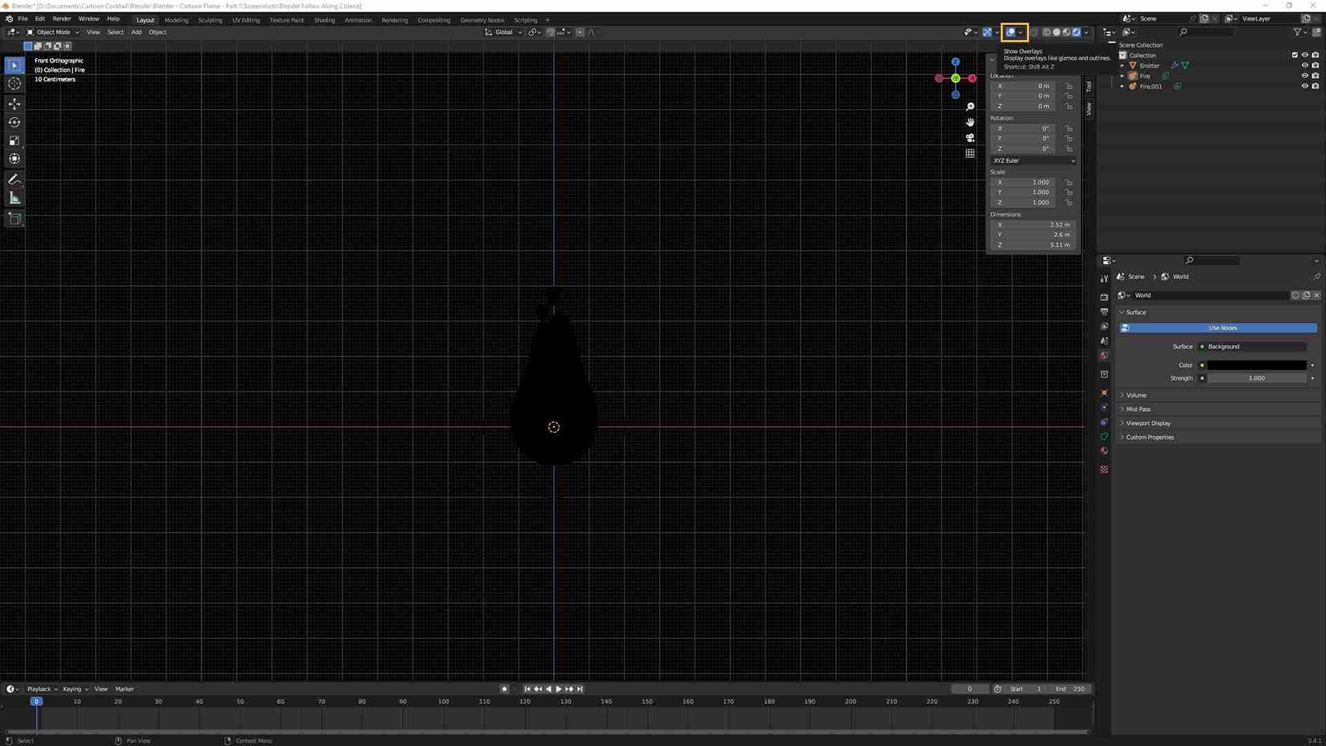
Task: Toggle Emitter visibility eye icon
Action: (1305, 66)
